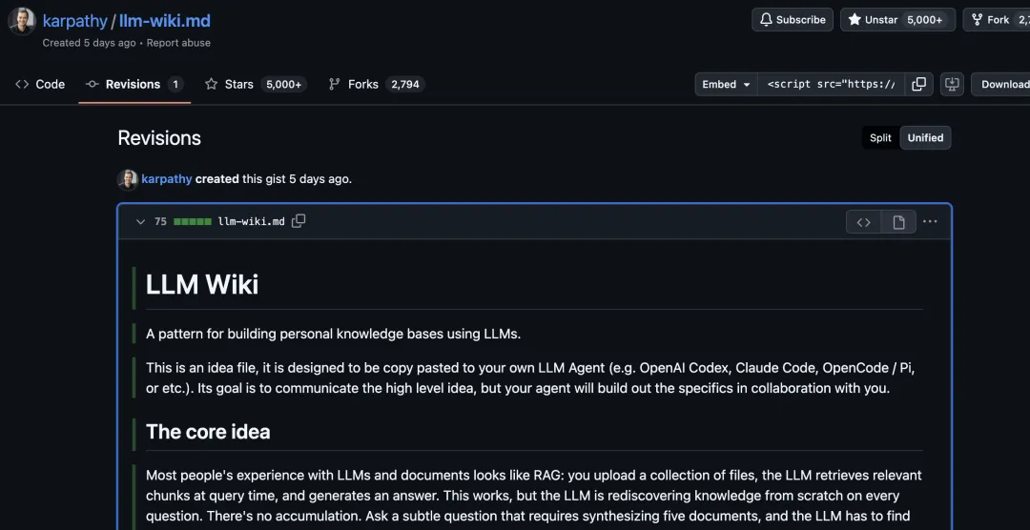Open the Embed dropdown menu
Screen dimensions: 1030x530
(727, 84)
